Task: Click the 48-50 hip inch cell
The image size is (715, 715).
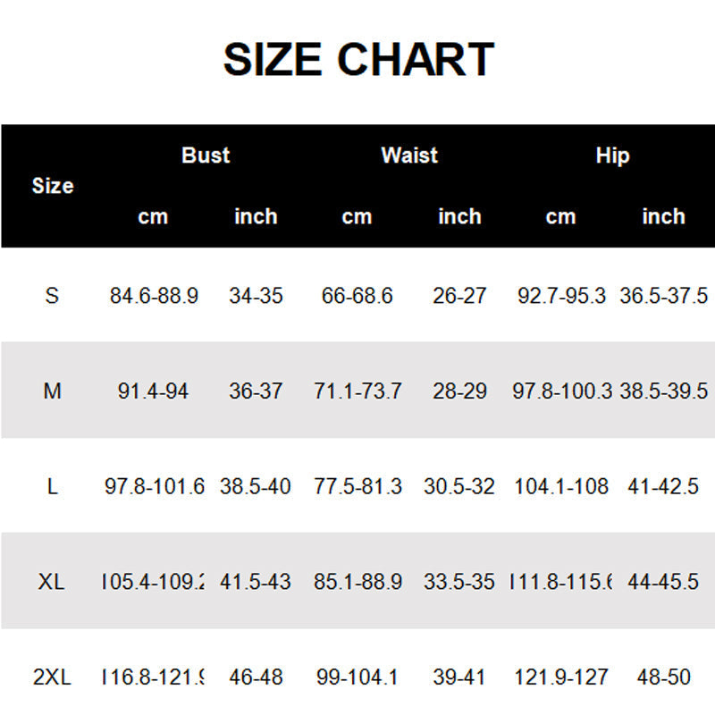Action: tap(663, 677)
